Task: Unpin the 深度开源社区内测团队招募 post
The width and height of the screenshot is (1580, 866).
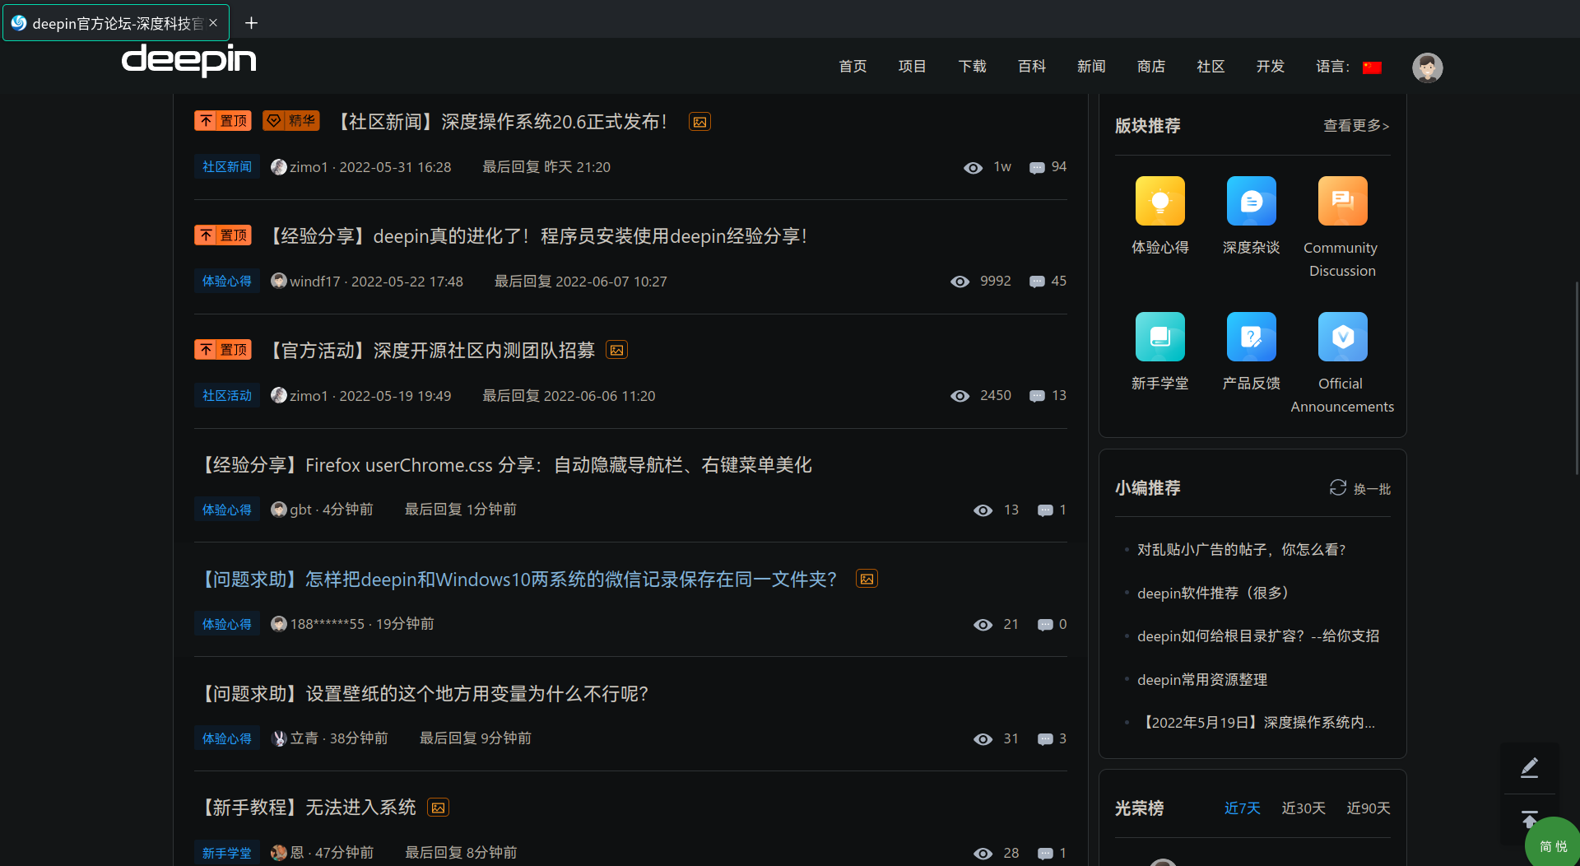Action: 222,349
